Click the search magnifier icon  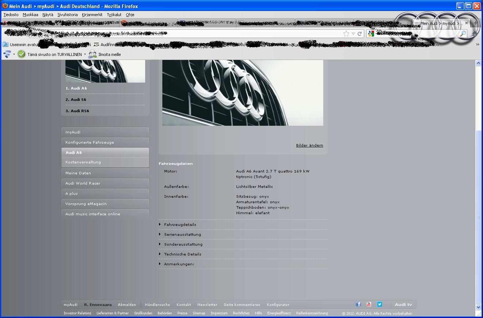click(x=463, y=34)
